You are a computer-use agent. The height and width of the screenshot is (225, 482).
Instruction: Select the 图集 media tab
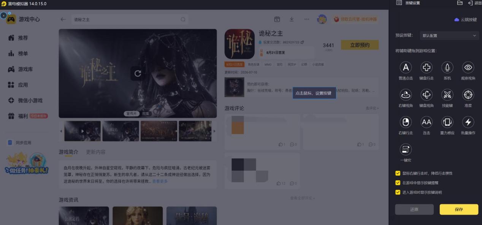tap(146, 114)
